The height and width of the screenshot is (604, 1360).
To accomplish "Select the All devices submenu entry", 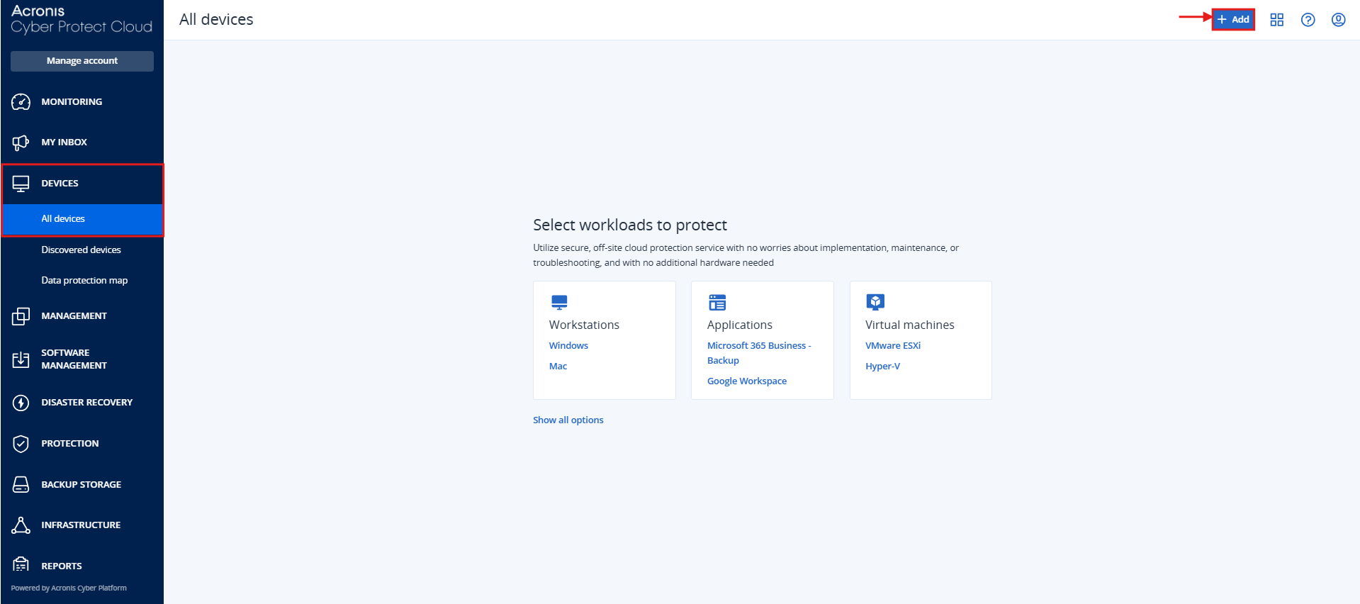I will coord(82,219).
